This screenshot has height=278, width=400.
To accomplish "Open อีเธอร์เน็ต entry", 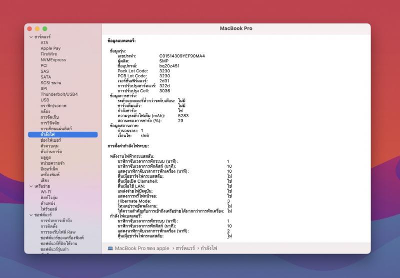I will (x=49, y=169).
